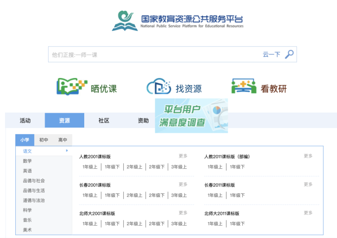337x238 pixels.
Task: Click the 云一下 search button
Action: (x=271, y=55)
